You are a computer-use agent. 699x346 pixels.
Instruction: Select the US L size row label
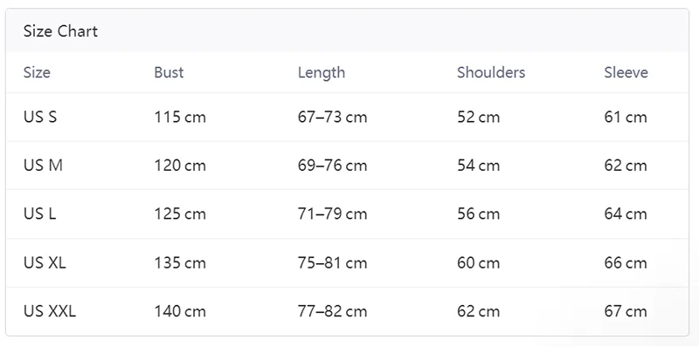coord(39,214)
